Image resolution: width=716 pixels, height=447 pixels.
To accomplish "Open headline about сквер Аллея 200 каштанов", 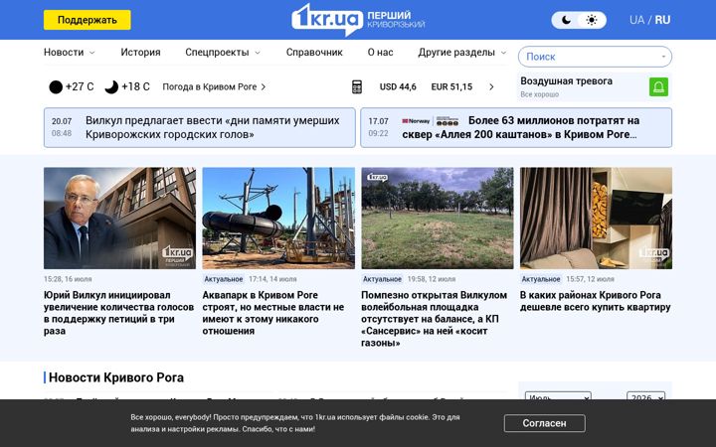I will pyautogui.click(x=520, y=128).
